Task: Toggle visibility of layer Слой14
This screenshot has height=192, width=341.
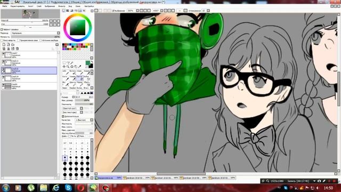Action: pyautogui.click(x=3, y=77)
